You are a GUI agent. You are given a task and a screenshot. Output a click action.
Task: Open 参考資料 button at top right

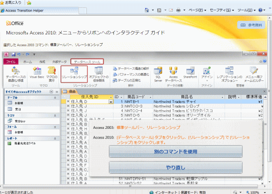tap(251, 25)
